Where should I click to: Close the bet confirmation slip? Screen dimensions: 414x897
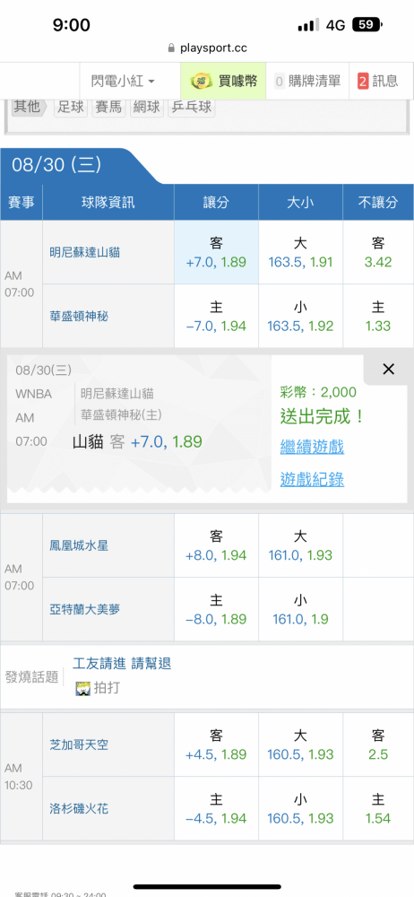coord(388,370)
